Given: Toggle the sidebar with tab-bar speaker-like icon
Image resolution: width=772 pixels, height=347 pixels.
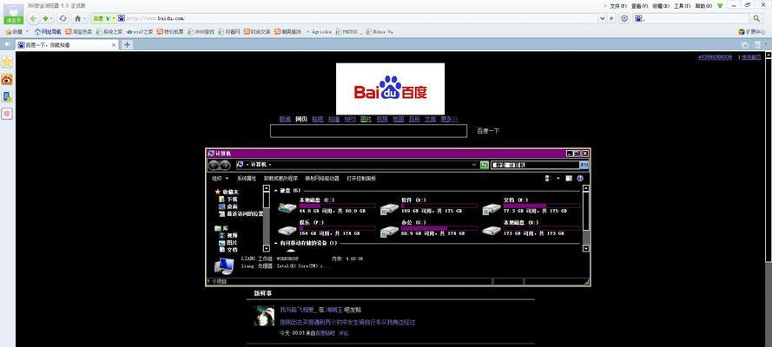Looking at the screenshot, I should pos(8,45).
